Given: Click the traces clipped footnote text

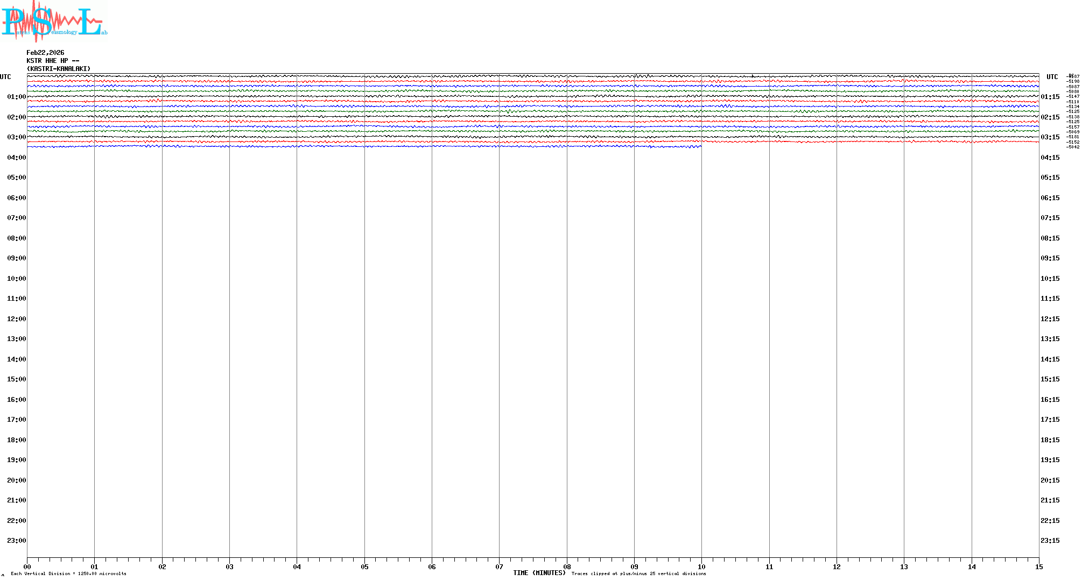Looking at the screenshot, I should [638, 573].
